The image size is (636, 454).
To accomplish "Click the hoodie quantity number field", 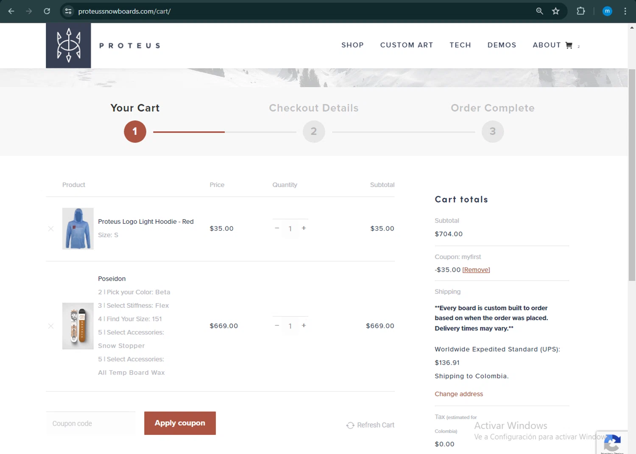I will point(290,228).
